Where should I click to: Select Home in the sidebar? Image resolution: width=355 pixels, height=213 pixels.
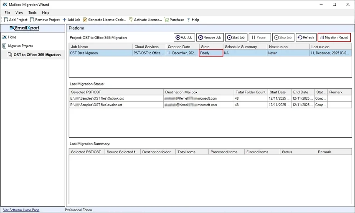(x=12, y=37)
